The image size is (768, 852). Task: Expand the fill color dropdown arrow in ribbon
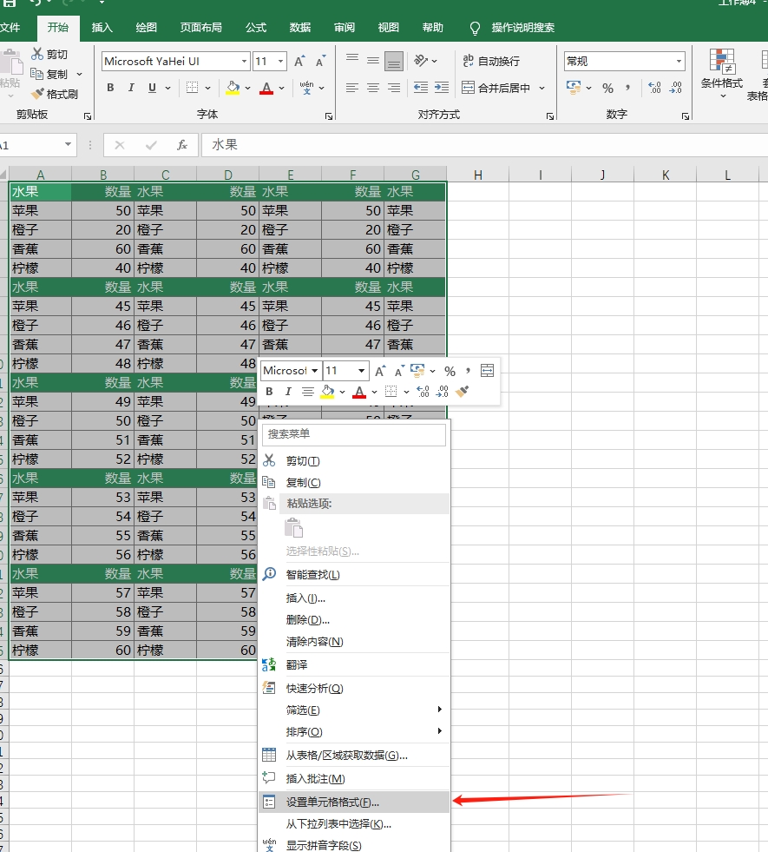pos(247,88)
